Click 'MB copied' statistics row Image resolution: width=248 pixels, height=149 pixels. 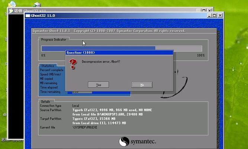click(46, 79)
